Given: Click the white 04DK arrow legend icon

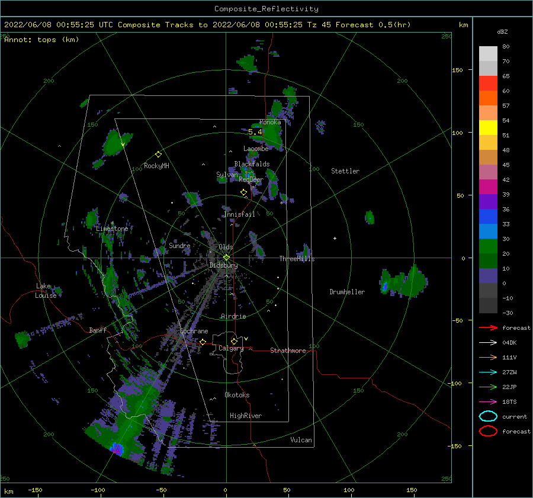Looking at the screenshot, I should (x=488, y=343).
